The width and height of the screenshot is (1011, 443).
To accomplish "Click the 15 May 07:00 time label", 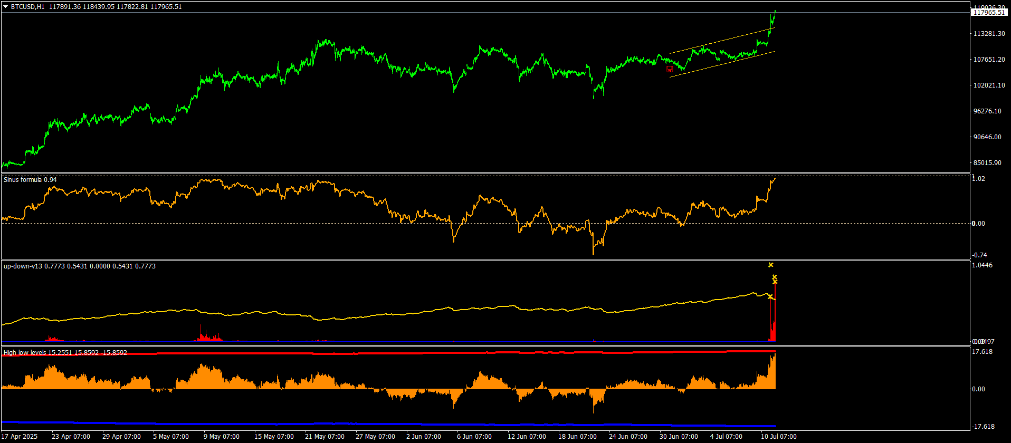I will (x=274, y=437).
